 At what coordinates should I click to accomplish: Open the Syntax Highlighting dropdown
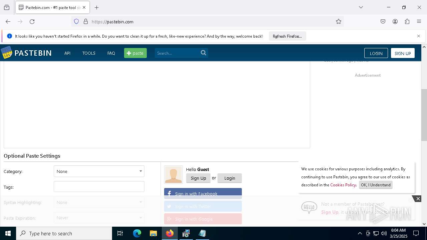(99, 202)
